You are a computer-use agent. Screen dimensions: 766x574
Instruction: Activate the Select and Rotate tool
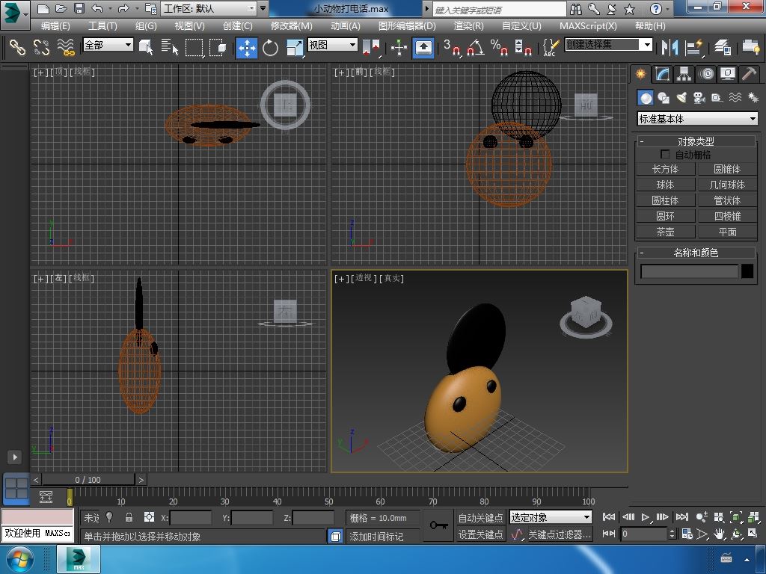point(270,47)
